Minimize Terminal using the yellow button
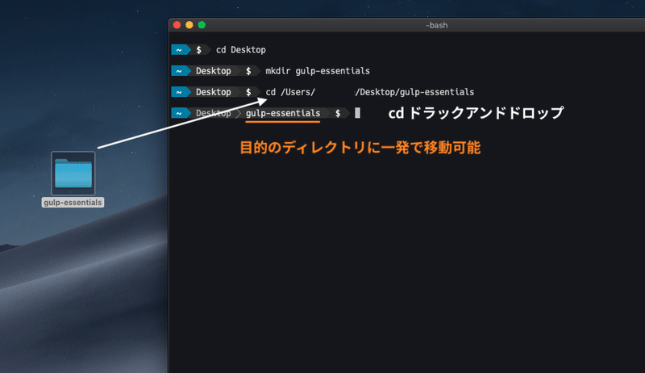This screenshot has height=373, width=645. pos(189,25)
